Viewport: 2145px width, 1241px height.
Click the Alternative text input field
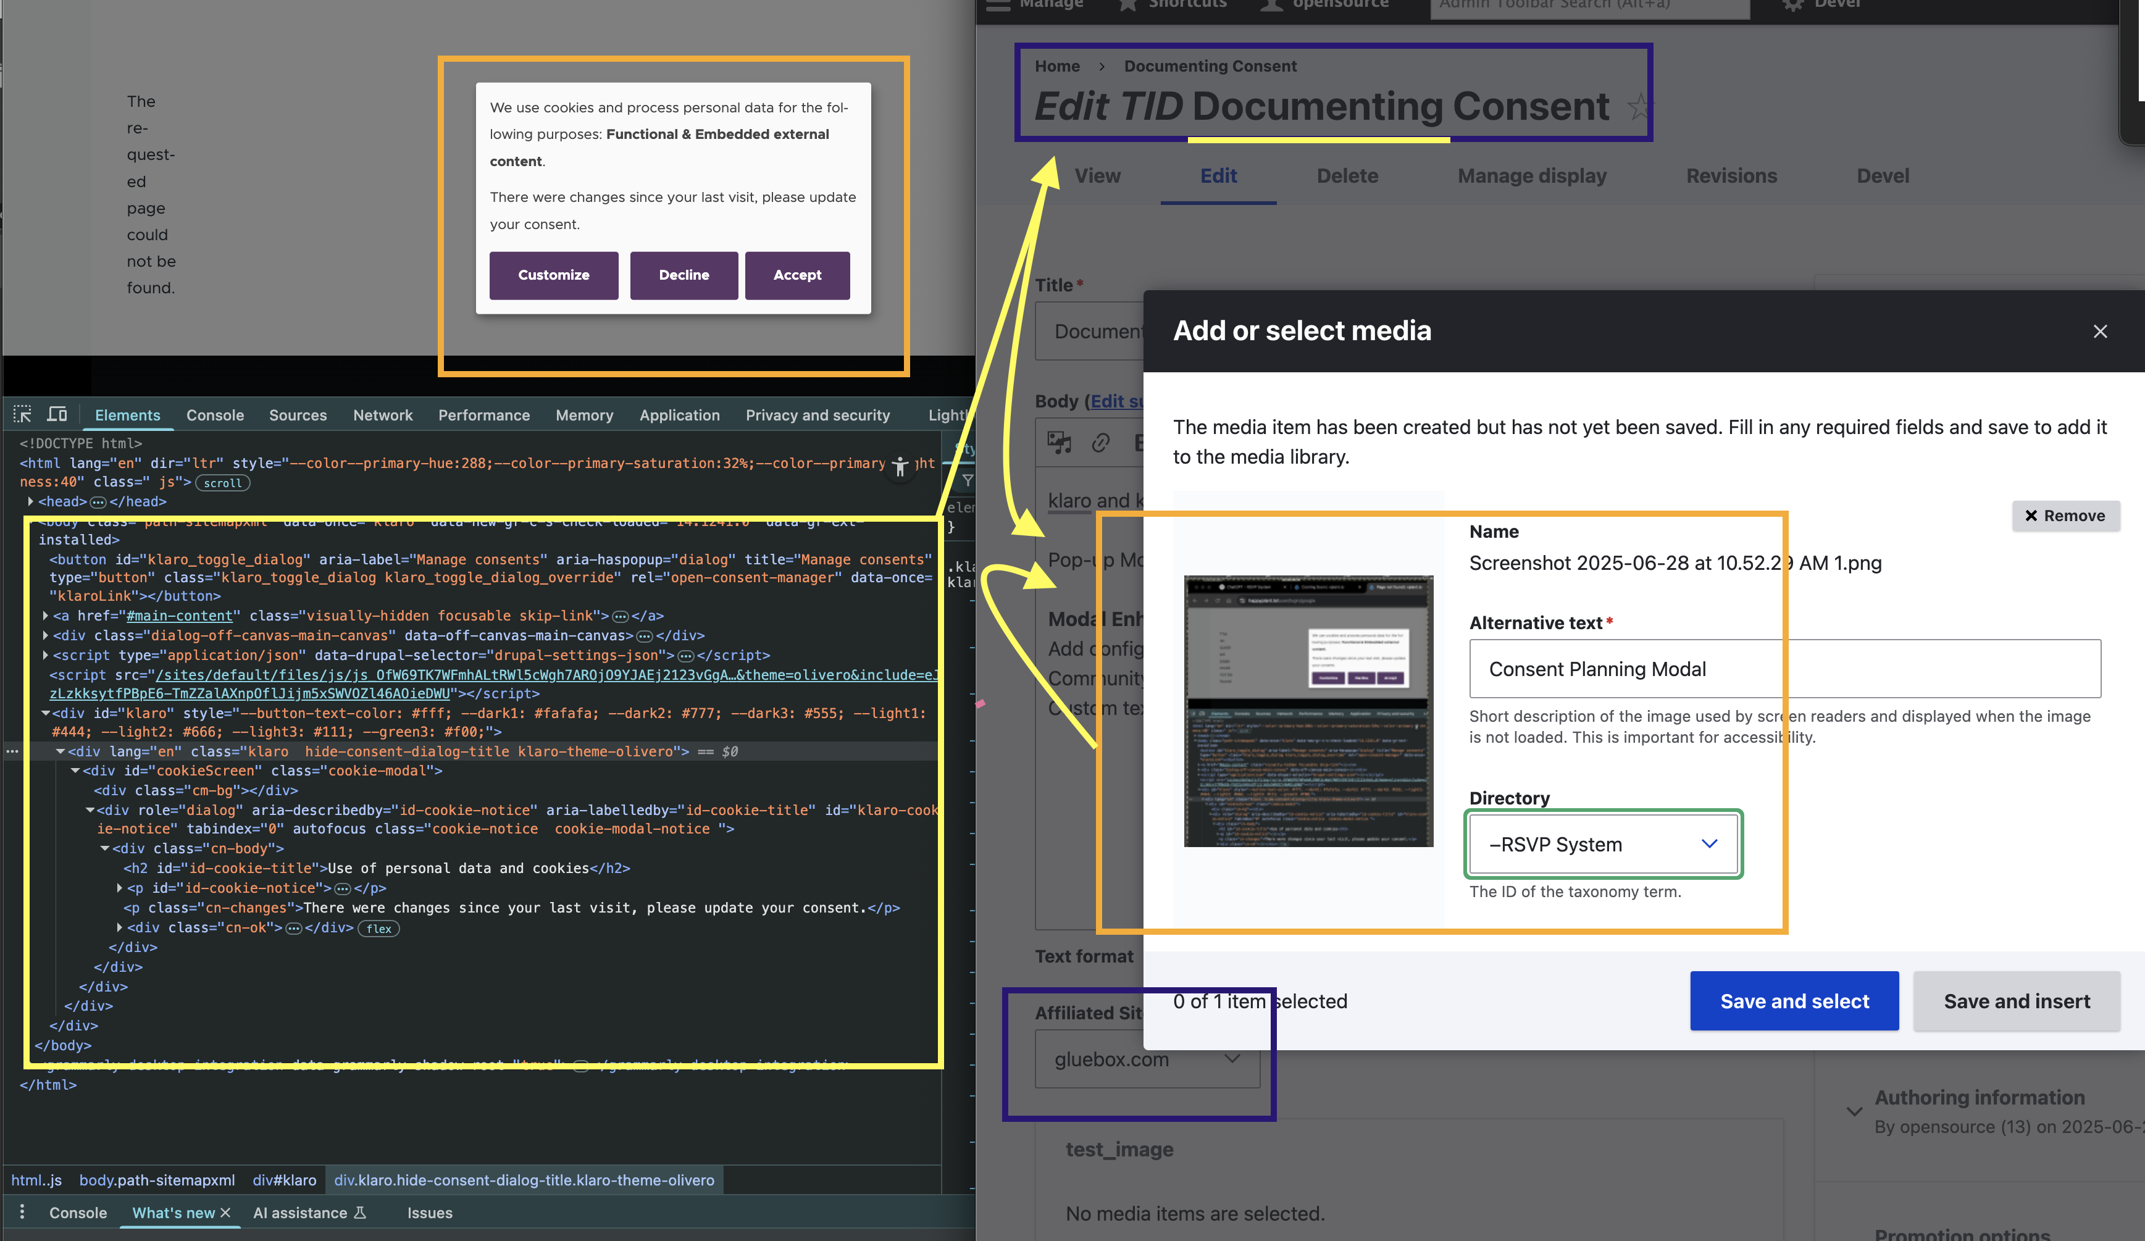point(1785,669)
